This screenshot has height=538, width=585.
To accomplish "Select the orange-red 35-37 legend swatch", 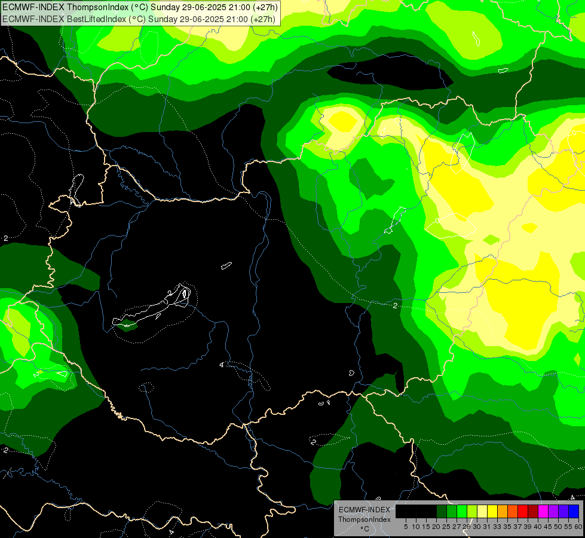I will 513,511.
